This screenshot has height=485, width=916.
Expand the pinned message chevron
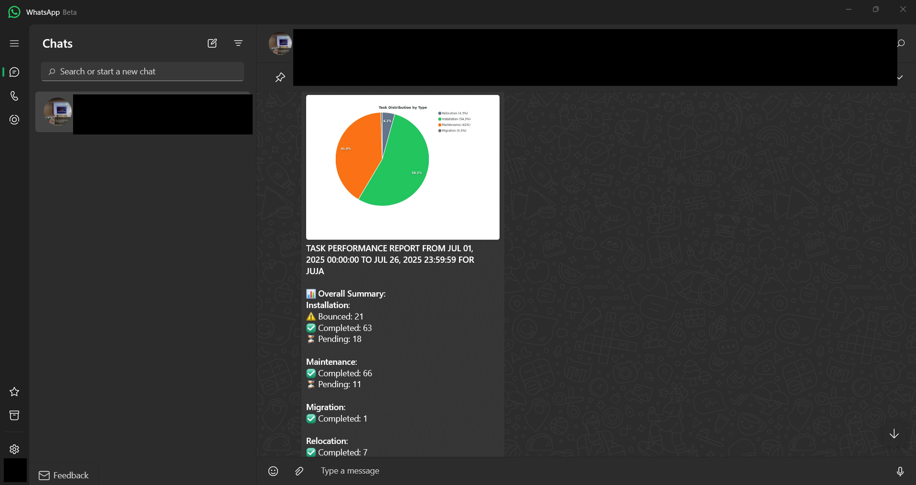tap(900, 77)
